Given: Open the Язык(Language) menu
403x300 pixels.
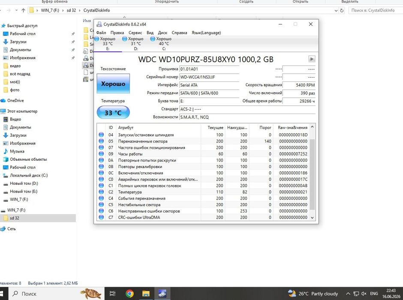Looking at the screenshot, I should coord(206,33).
